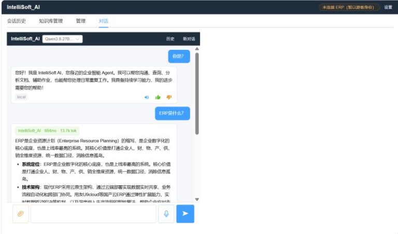Image resolution: width=398 pixels, height=234 pixels.
Task: Open chat 历史 in the panel header
Action: tap(170, 39)
